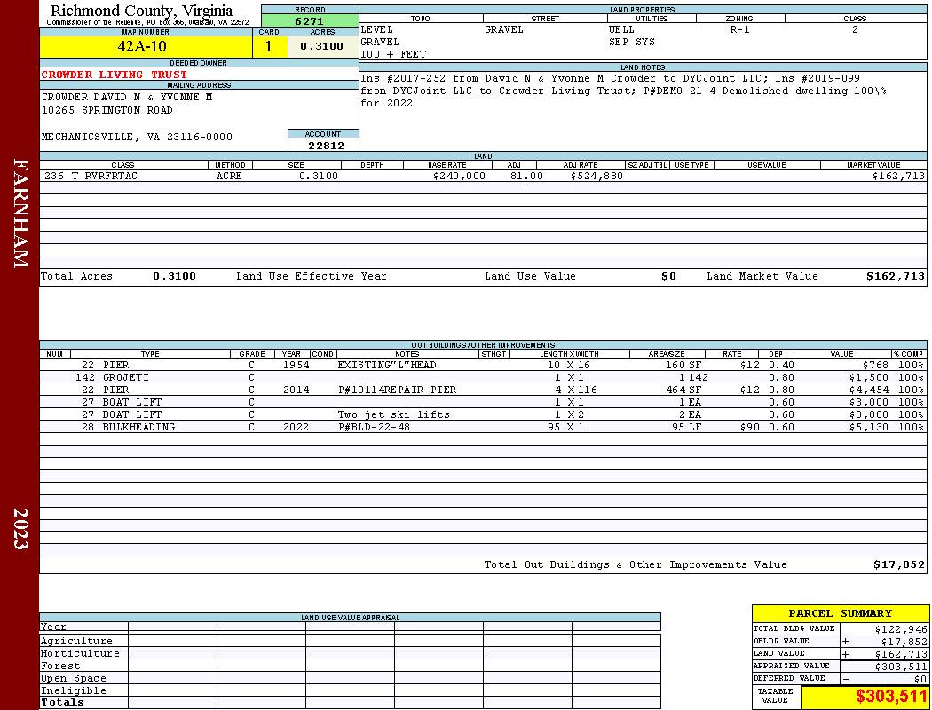Click total outbuildings value $17,852
Viewport: 932px width, 710px height.
pyautogui.click(x=898, y=565)
